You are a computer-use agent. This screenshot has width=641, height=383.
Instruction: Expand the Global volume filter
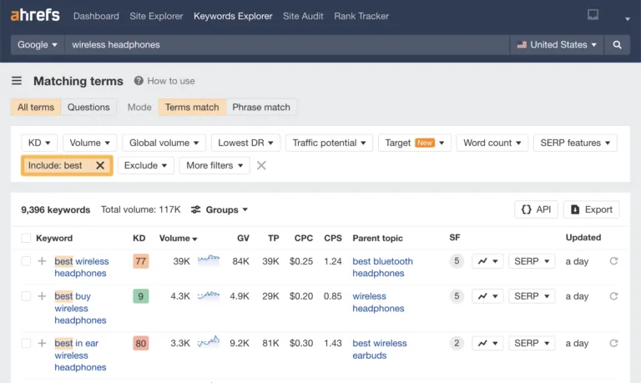click(164, 143)
